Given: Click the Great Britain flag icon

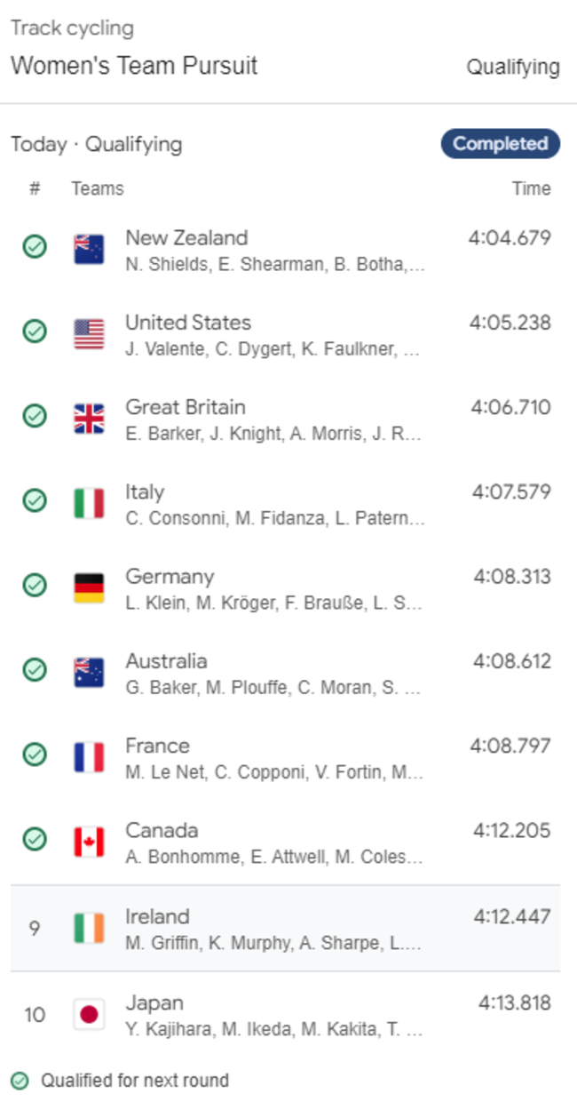Looking at the screenshot, I should click(x=89, y=419).
